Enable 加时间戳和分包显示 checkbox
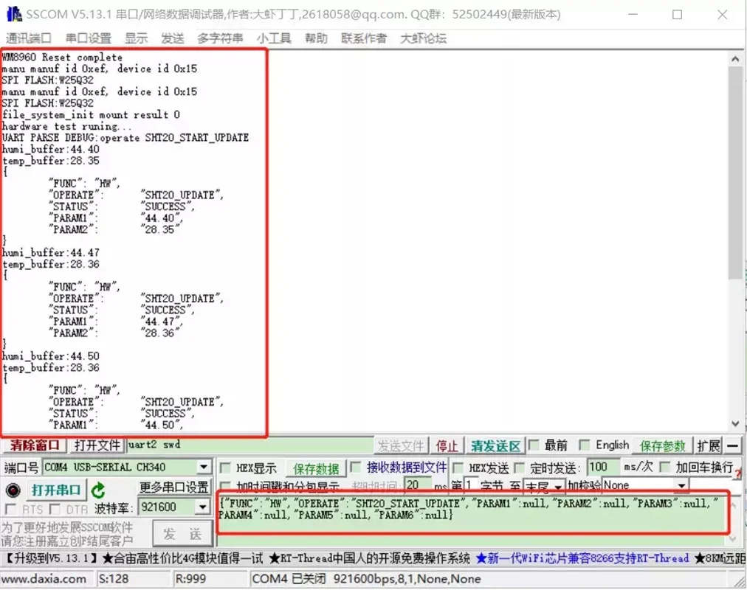The width and height of the screenshot is (747, 590). pos(225,486)
